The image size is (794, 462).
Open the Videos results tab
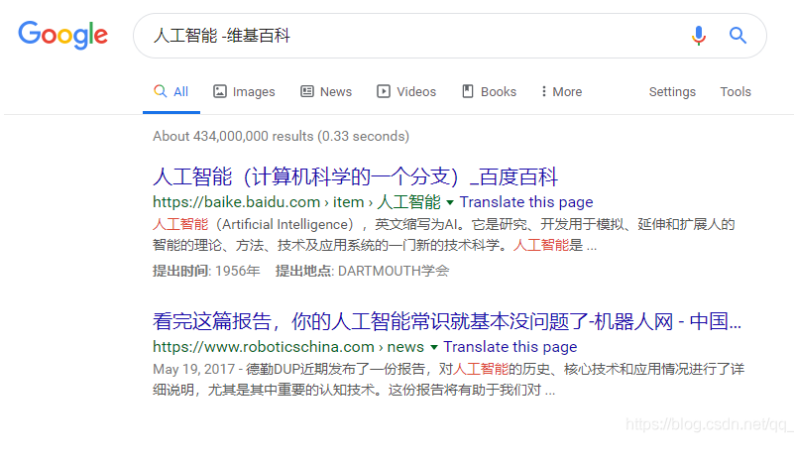coord(406,91)
